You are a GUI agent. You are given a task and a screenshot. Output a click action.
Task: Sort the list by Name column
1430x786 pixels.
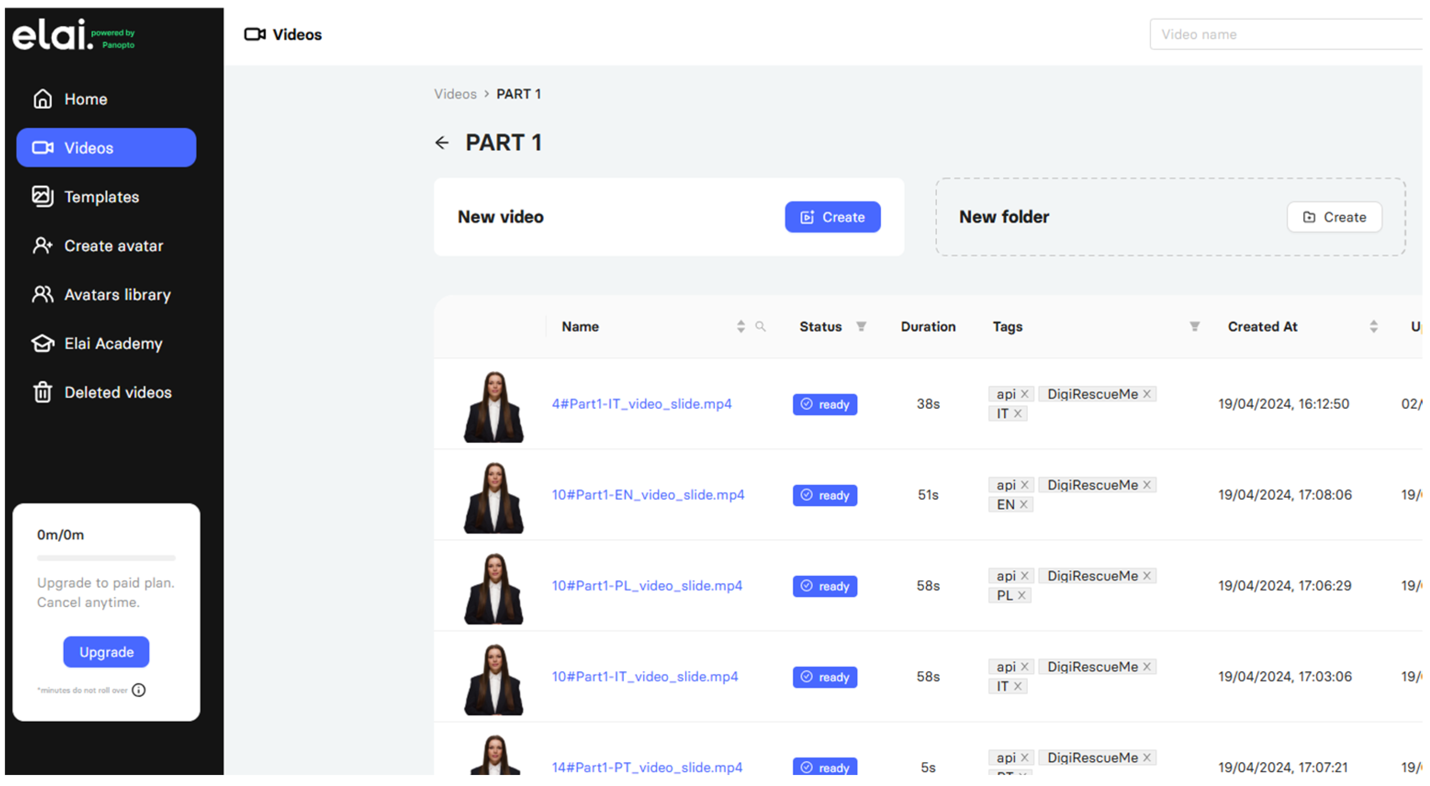point(740,326)
